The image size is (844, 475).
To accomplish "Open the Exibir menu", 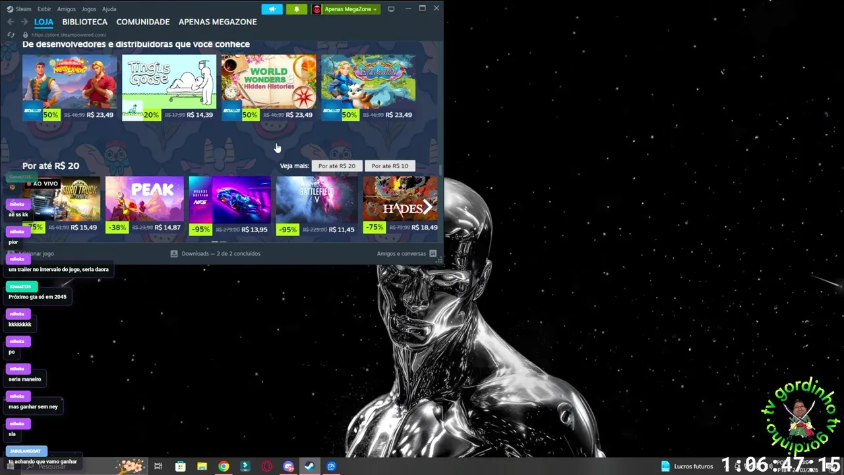I will coord(44,9).
